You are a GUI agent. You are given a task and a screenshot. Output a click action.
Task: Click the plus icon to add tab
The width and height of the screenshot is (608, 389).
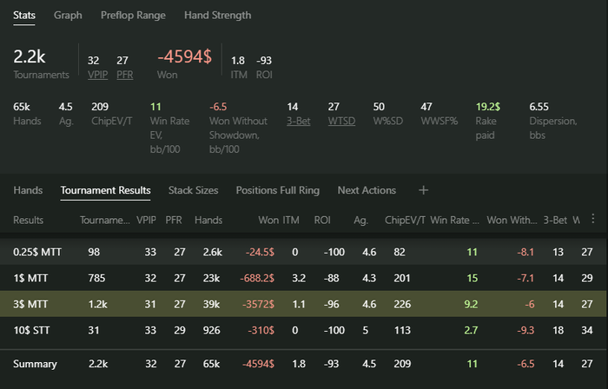click(423, 190)
